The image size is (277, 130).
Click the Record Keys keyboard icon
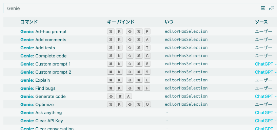[263, 8]
